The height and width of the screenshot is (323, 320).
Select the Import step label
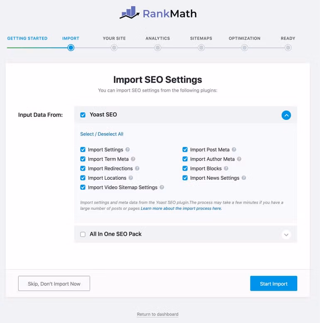pyautogui.click(x=71, y=38)
